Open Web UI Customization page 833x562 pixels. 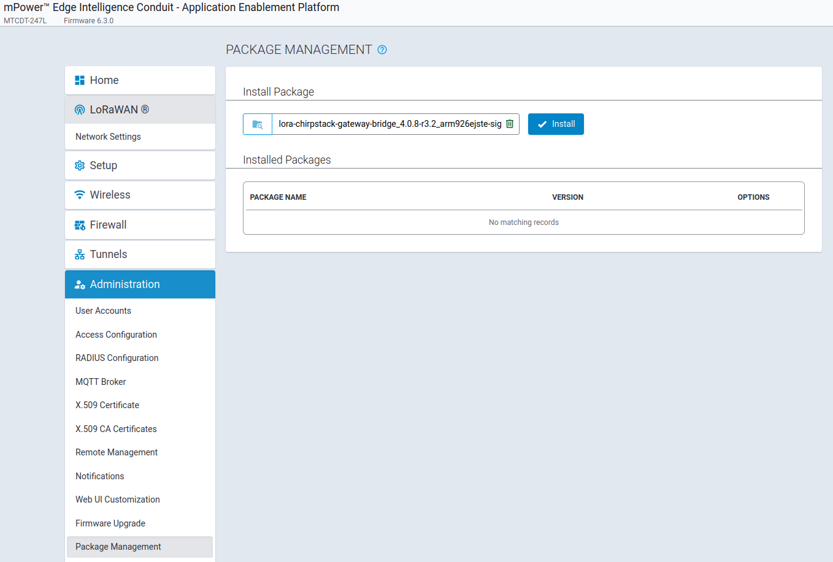[140, 499]
